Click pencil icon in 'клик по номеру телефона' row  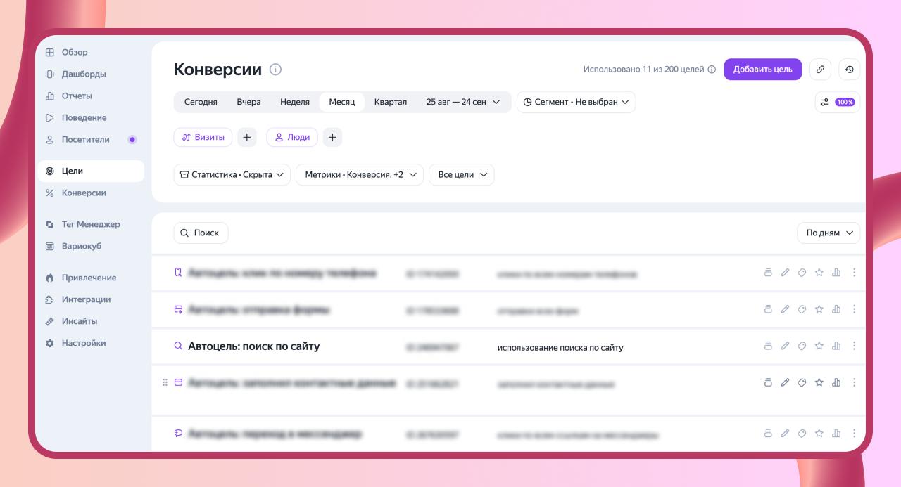point(785,273)
